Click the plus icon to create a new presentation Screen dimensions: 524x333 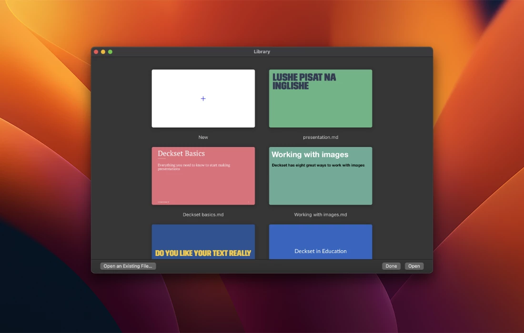click(x=203, y=98)
